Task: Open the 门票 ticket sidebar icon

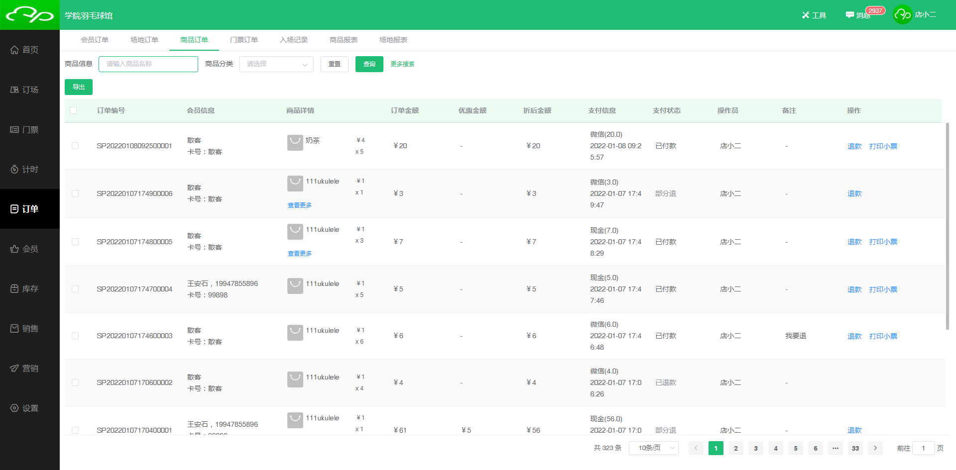Action: tap(15, 129)
